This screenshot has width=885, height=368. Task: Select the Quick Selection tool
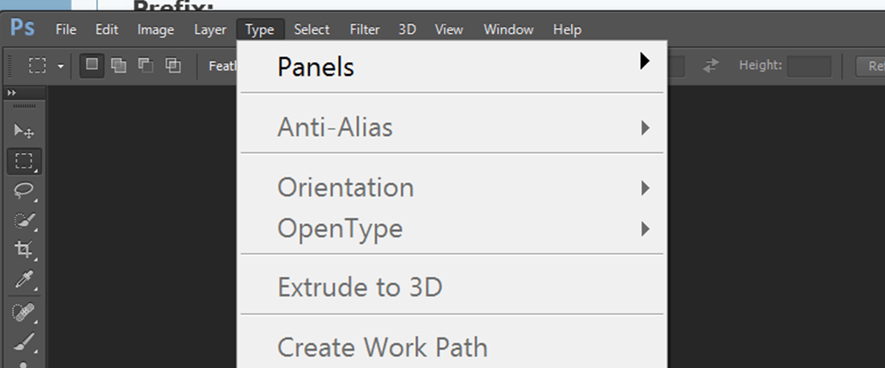click(x=24, y=220)
